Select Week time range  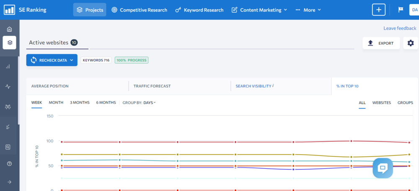(x=36, y=102)
